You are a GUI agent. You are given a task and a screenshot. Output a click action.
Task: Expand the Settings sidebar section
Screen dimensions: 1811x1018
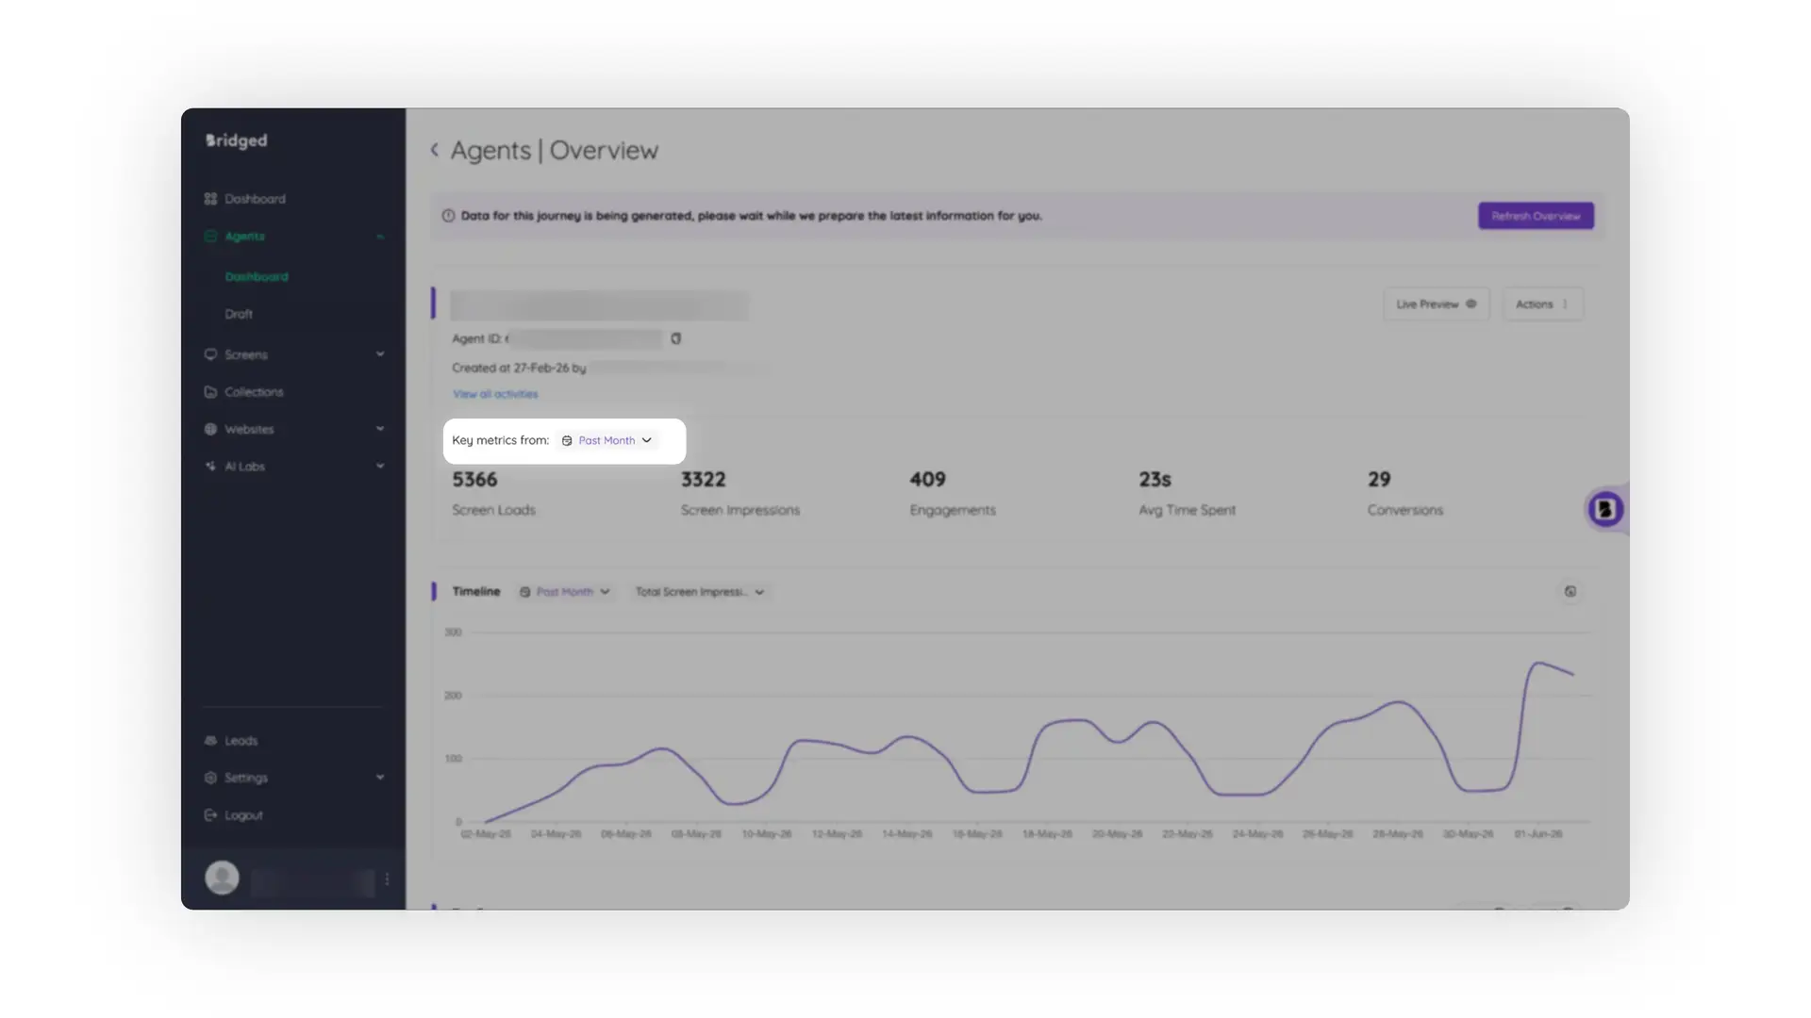pyautogui.click(x=380, y=778)
